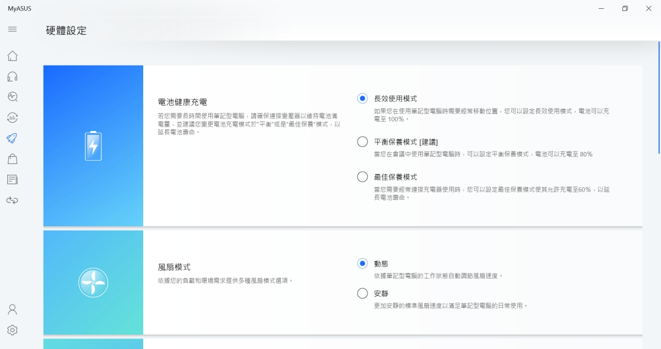The height and width of the screenshot is (349, 661).
Task: Open the user account profile icon
Action: (12, 309)
